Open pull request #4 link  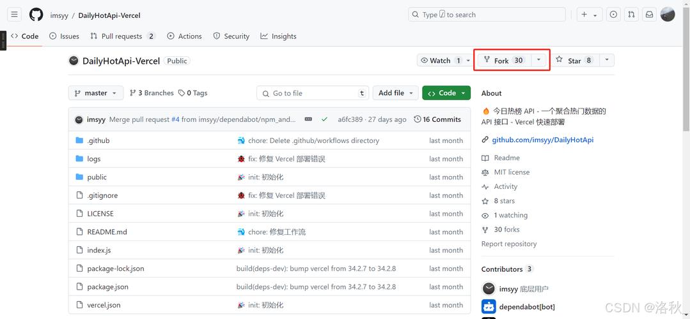[175, 119]
